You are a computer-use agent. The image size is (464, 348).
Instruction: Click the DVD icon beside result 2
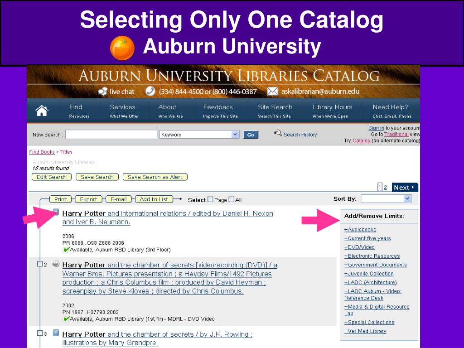[56, 264]
